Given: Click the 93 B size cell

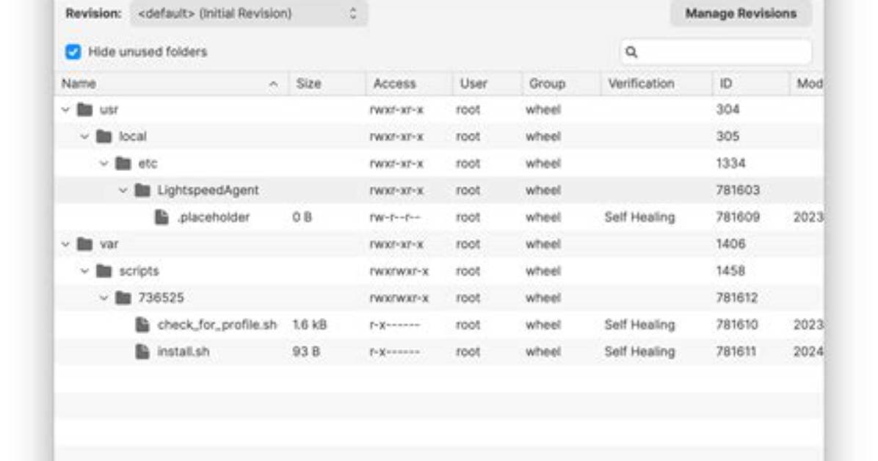Looking at the screenshot, I should click(306, 352).
